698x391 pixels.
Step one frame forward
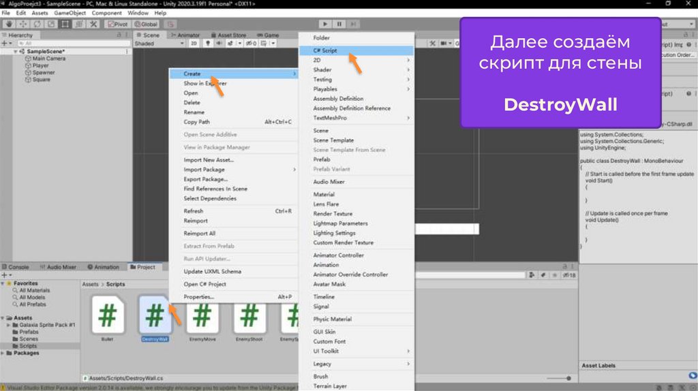click(353, 24)
